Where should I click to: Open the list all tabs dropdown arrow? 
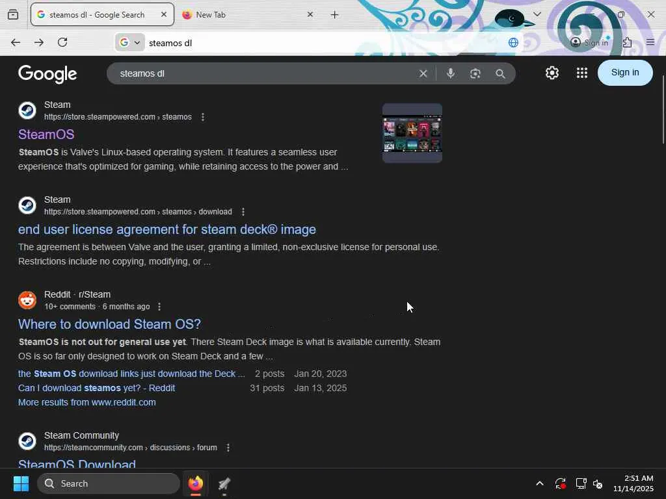point(537,14)
